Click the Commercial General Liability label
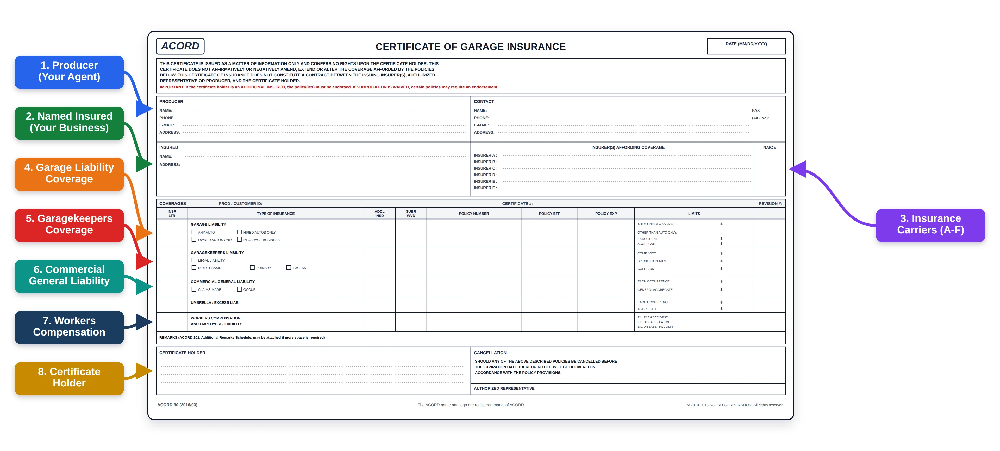Screen dimensions: 1000x451 click(69, 276)
